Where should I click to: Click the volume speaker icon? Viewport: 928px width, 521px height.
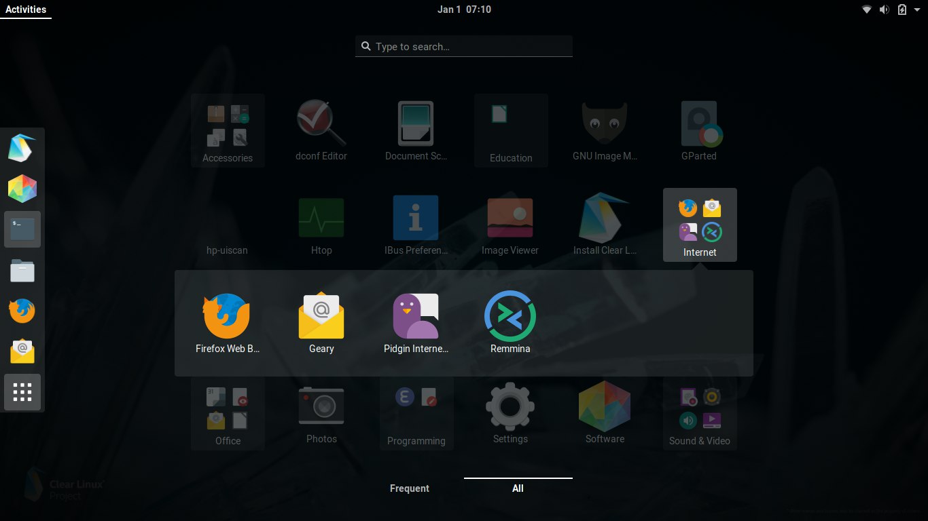click(x=885, y=9)
